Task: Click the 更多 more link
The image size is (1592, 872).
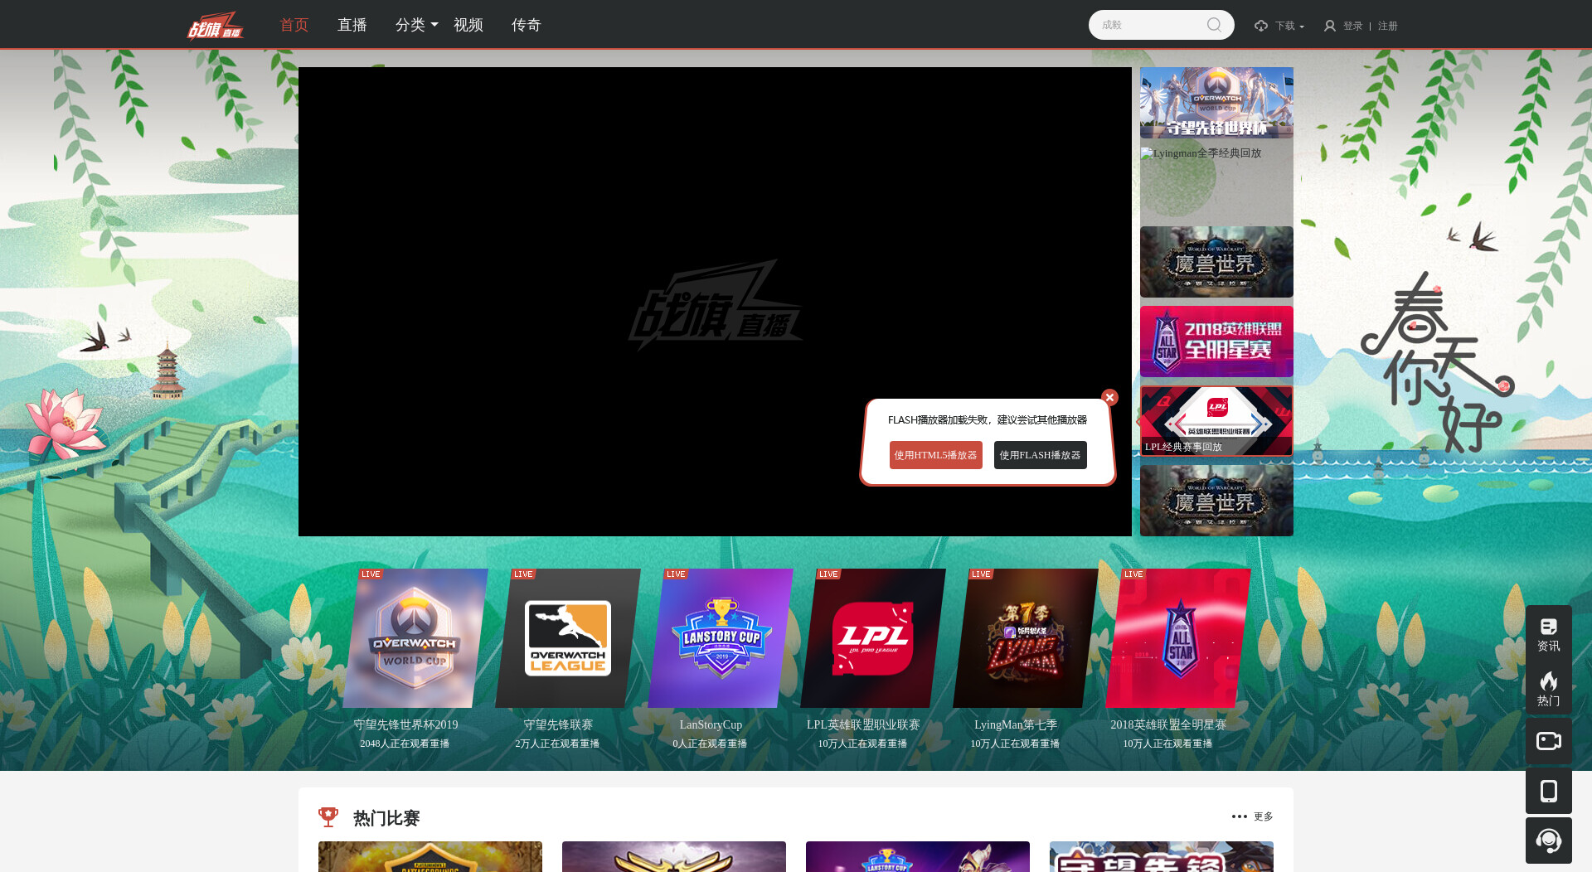Action: [x=1264, y=816]
